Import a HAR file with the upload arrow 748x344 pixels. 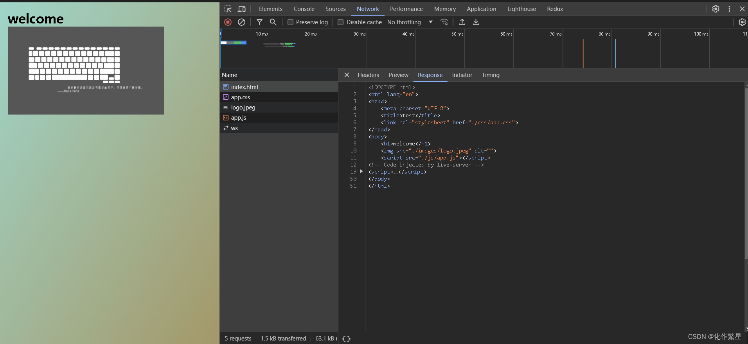coord(462,22)
